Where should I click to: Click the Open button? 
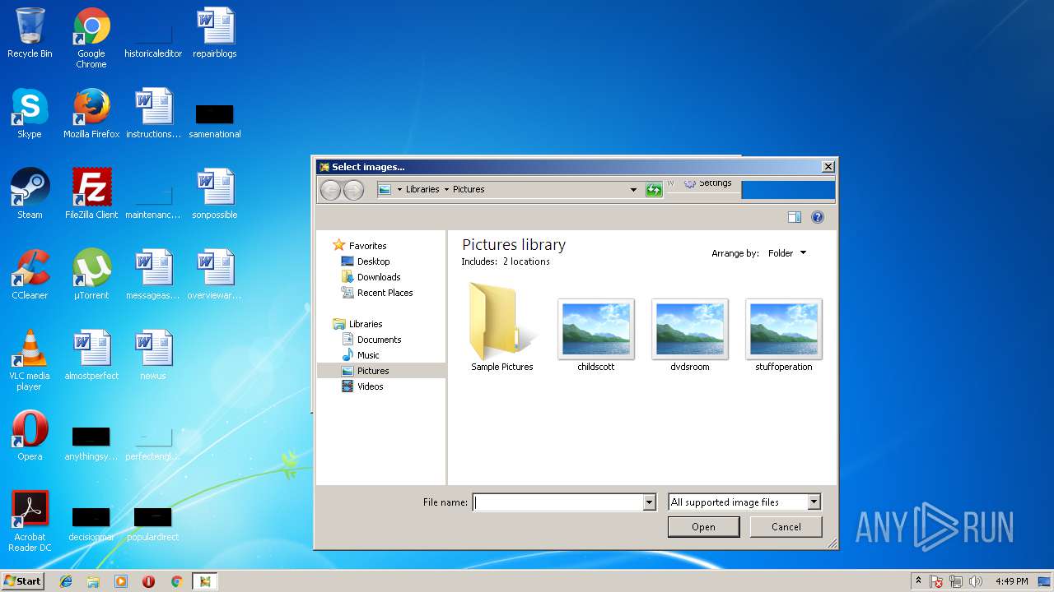coord(703,527)
